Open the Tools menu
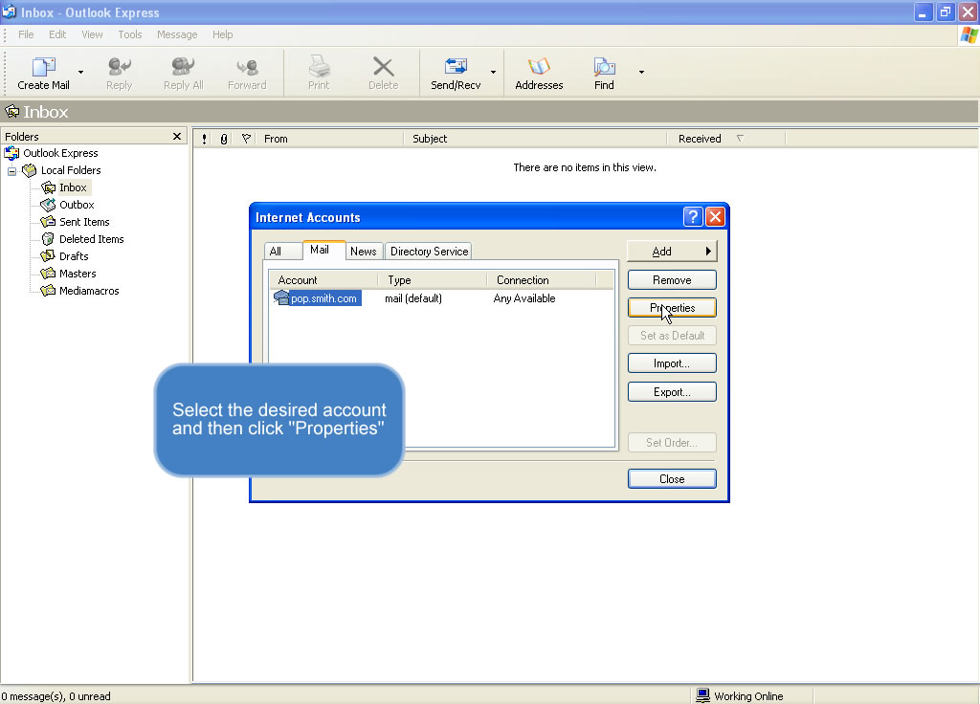Viewport: 980px width, 704px height. 130,34
